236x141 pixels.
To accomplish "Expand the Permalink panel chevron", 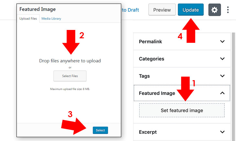I will (x=222, y=42).
